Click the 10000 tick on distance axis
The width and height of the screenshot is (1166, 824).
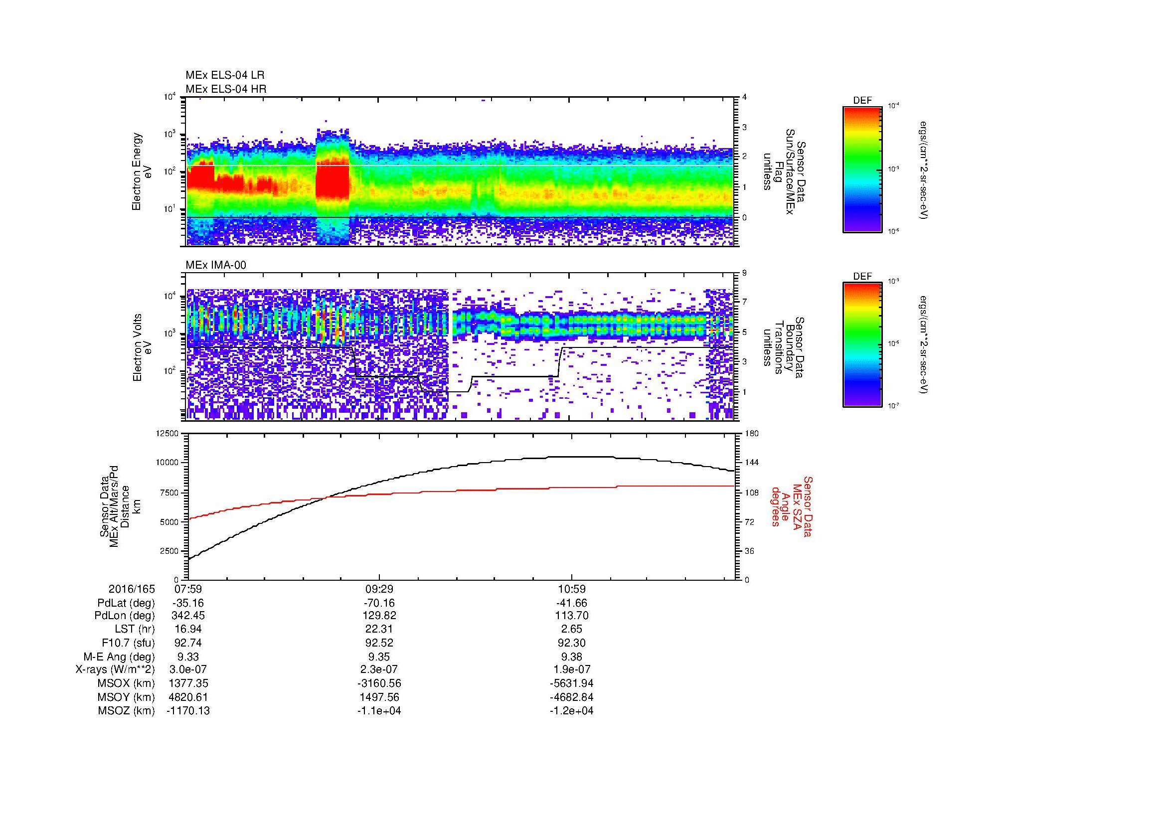click(168, 463)
